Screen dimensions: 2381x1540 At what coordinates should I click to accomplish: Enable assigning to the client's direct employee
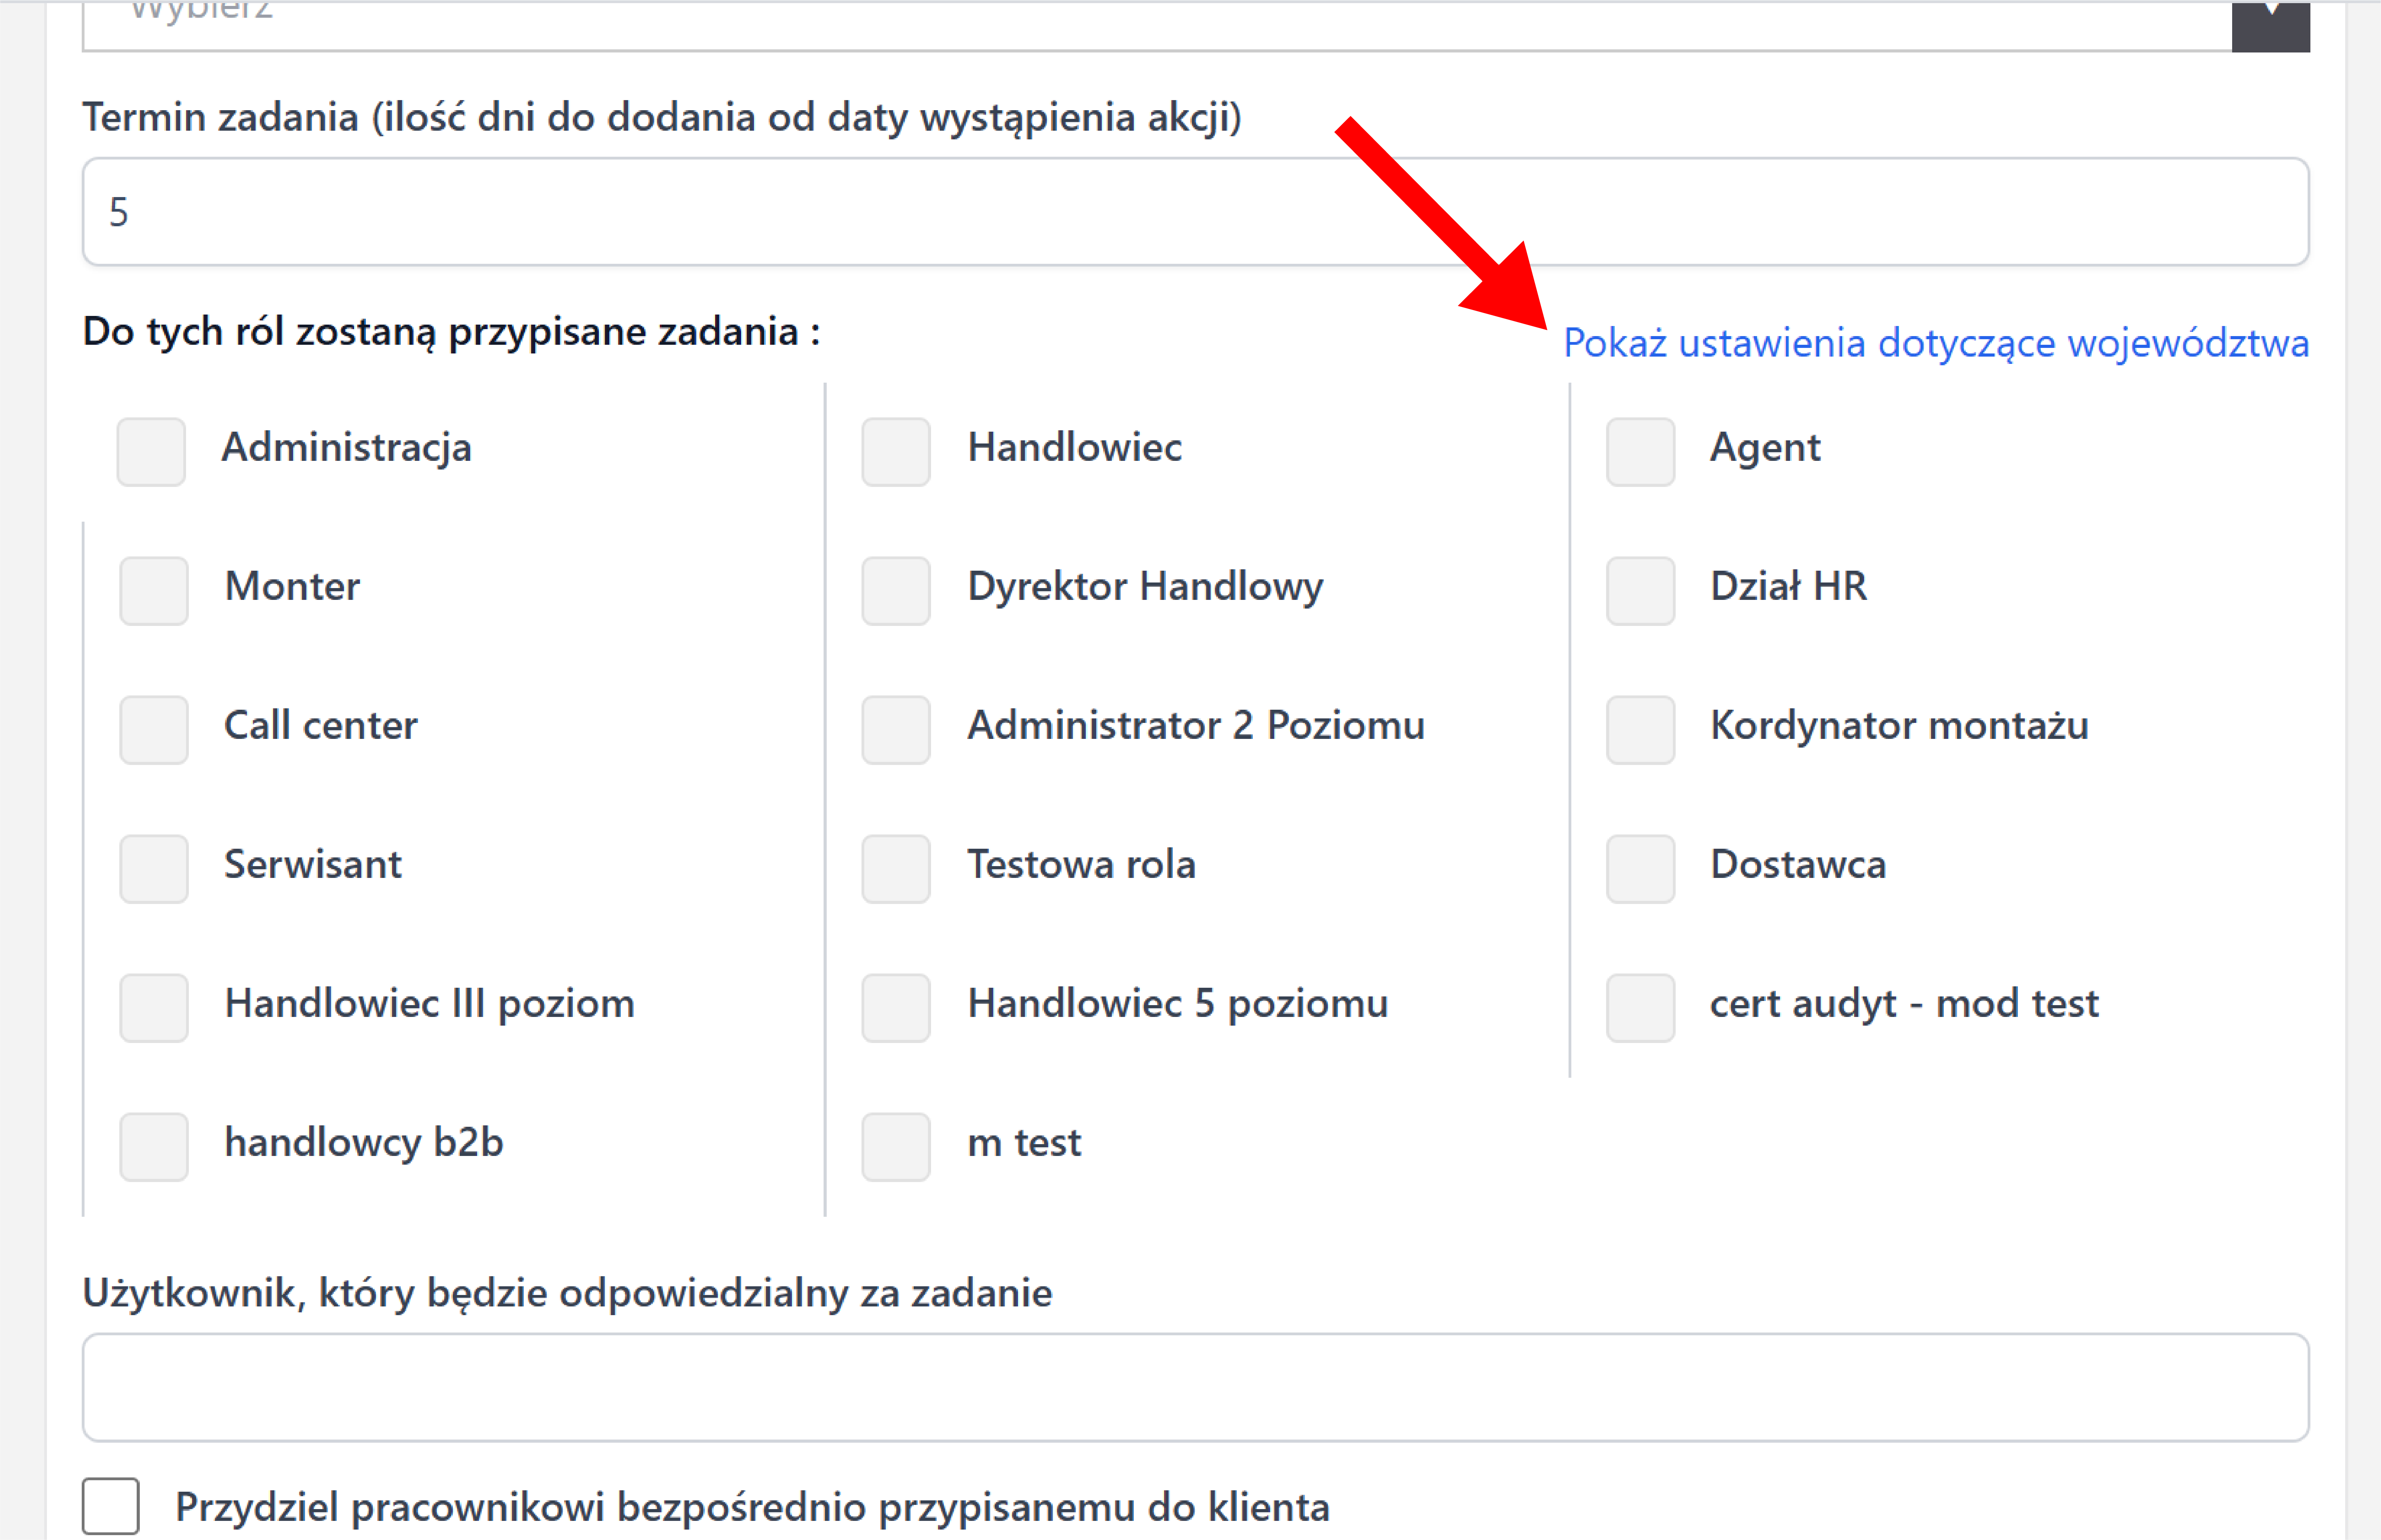(x=111, y=1505)
